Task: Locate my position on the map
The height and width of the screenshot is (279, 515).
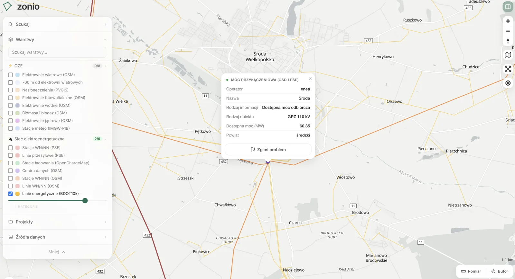Action: (508, 83)
